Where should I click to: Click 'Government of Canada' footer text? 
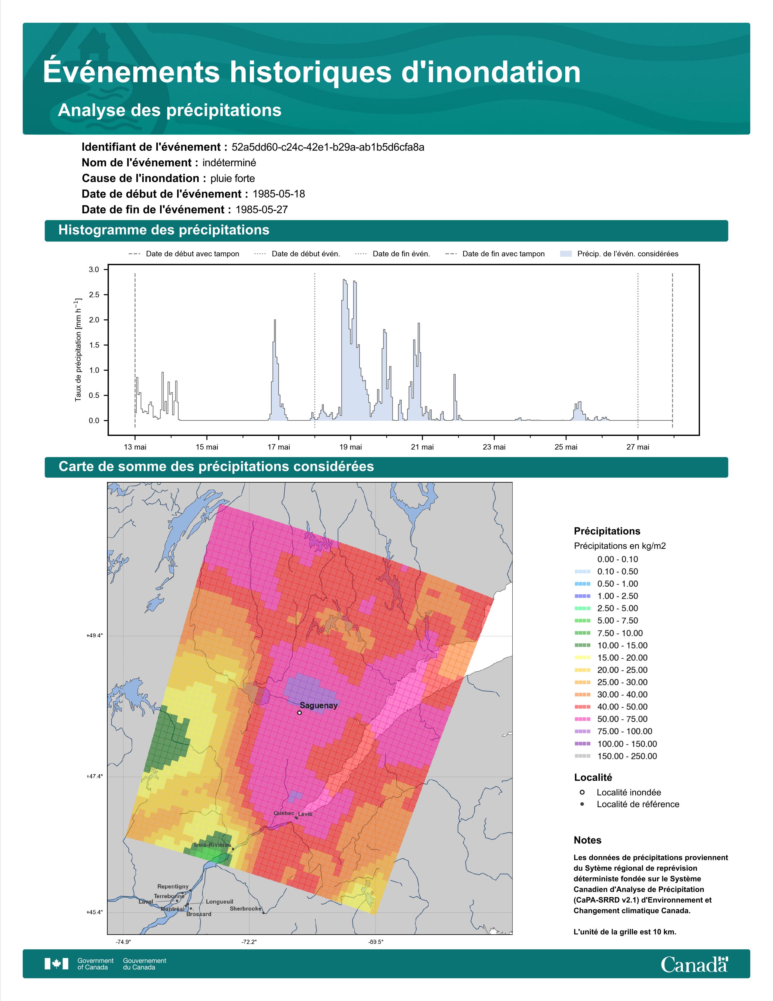pos(95,964)
